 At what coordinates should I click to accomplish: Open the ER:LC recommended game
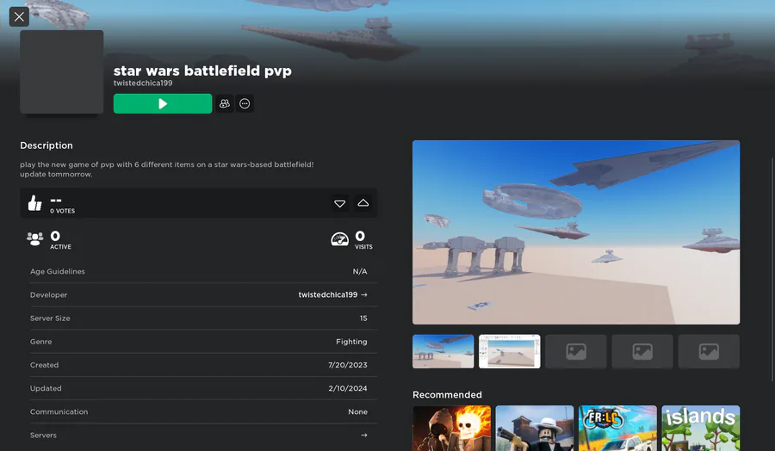pyautogui.click(x=617, y=429)
